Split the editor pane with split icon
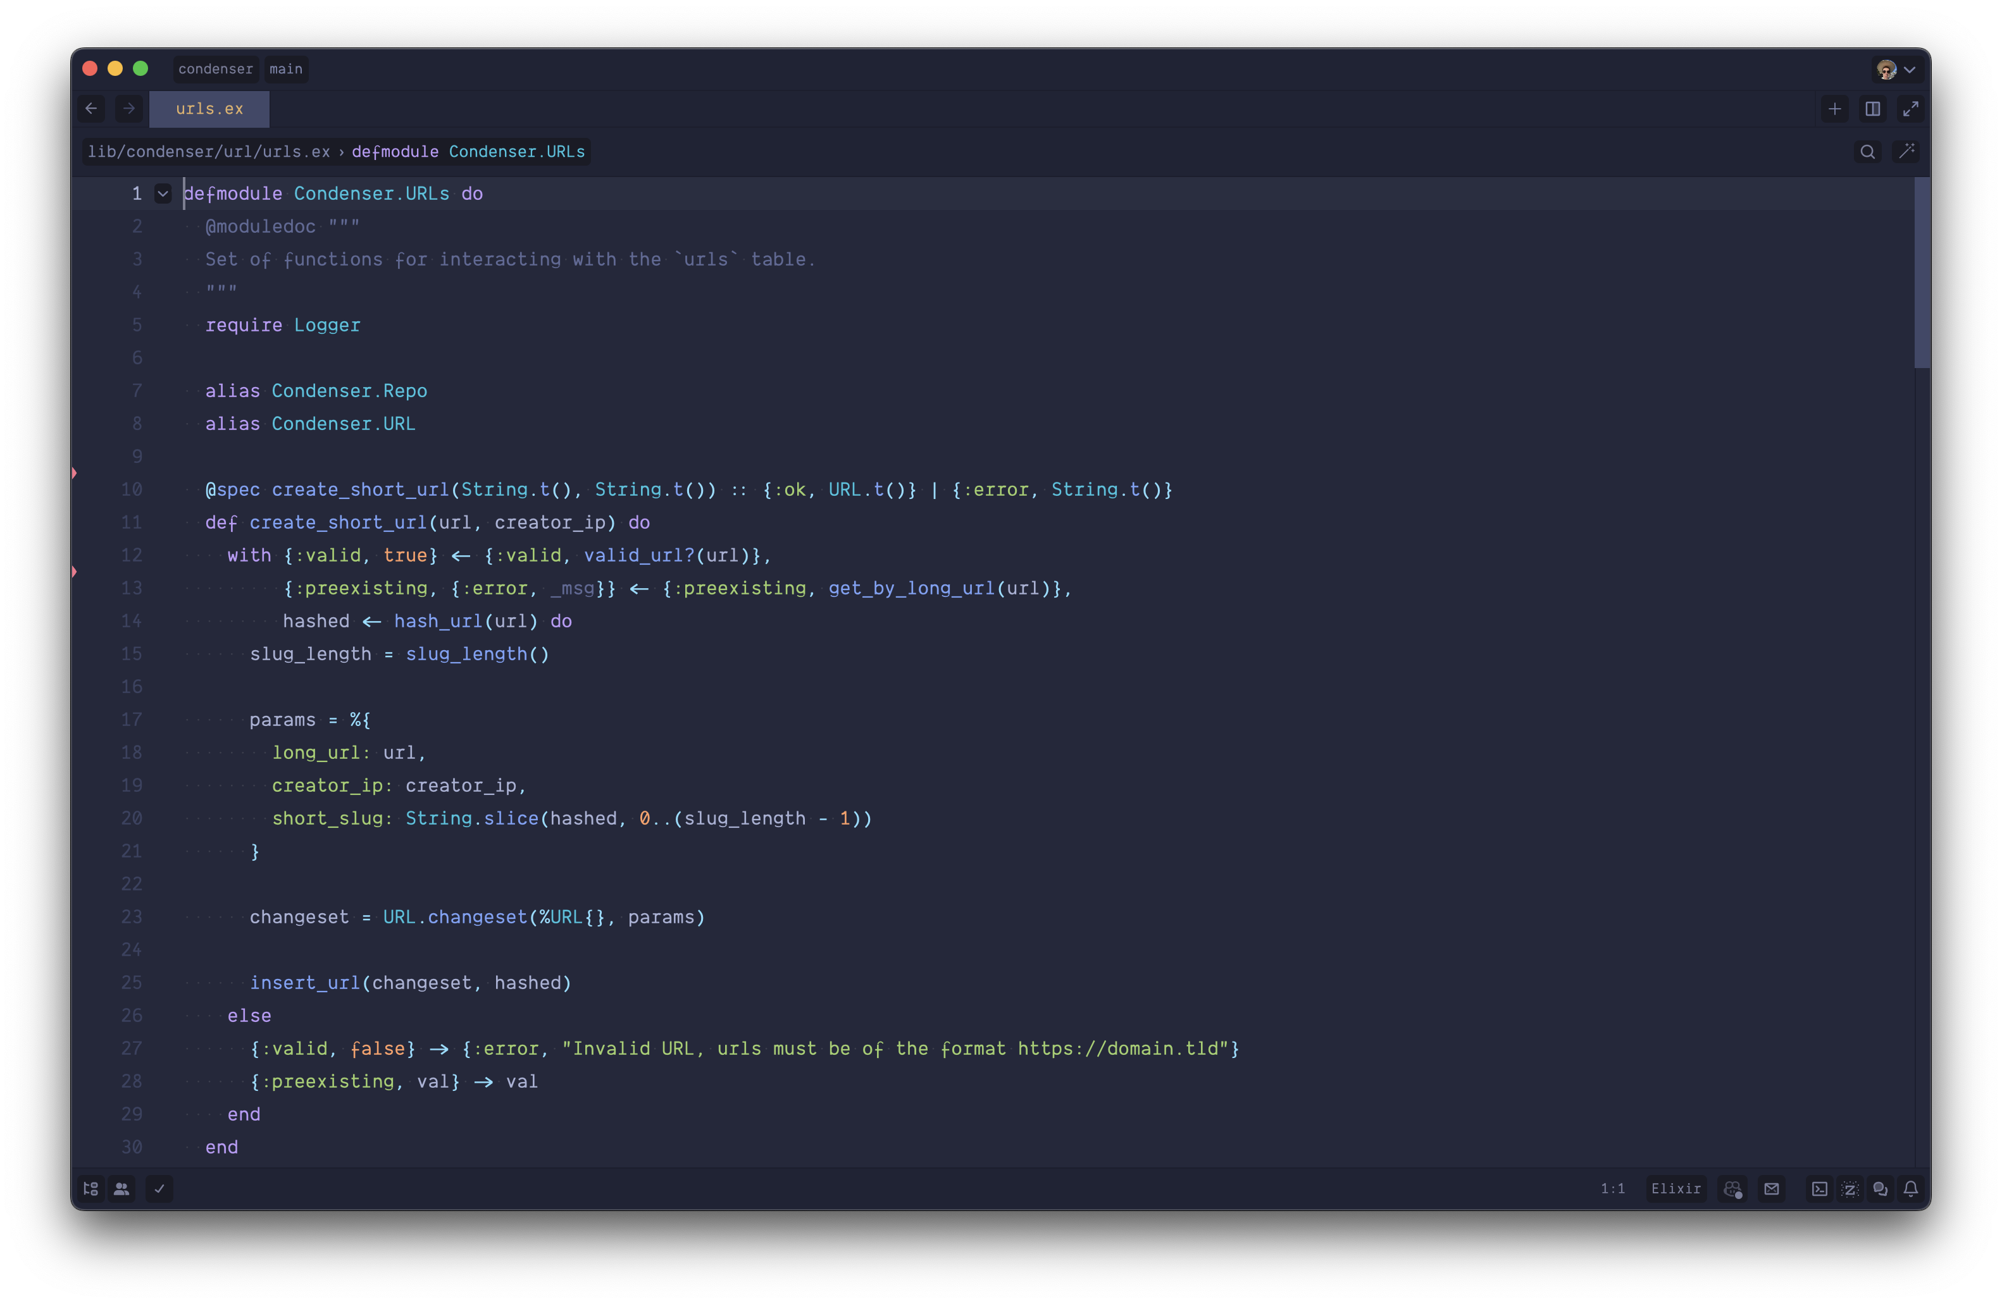This screenshot has width=2002, height=1304. coord(1872,109)
